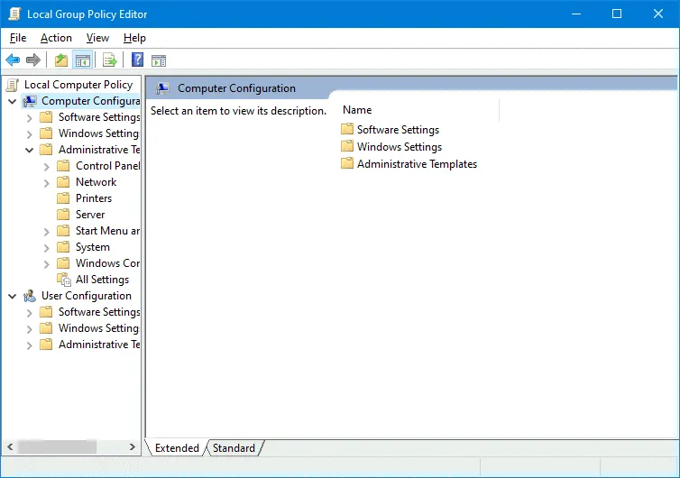Switch to the Standard tab
This screenshot has width=680, height=478.
point(234,448)
